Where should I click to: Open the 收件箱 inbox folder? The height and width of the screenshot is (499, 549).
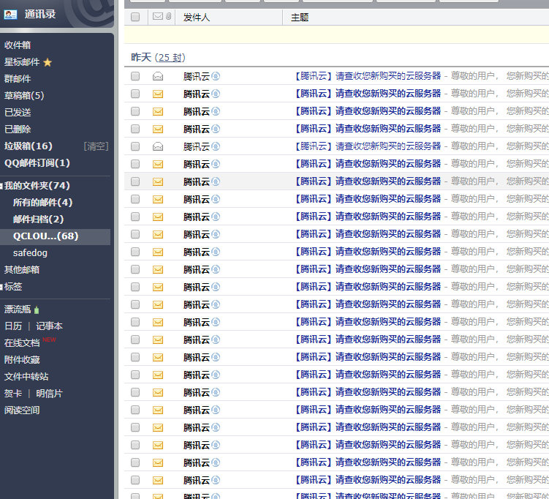click(18, 45)
